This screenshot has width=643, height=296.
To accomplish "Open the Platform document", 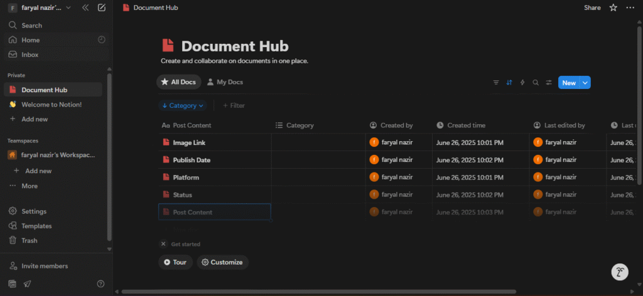I will click(186, 177).
